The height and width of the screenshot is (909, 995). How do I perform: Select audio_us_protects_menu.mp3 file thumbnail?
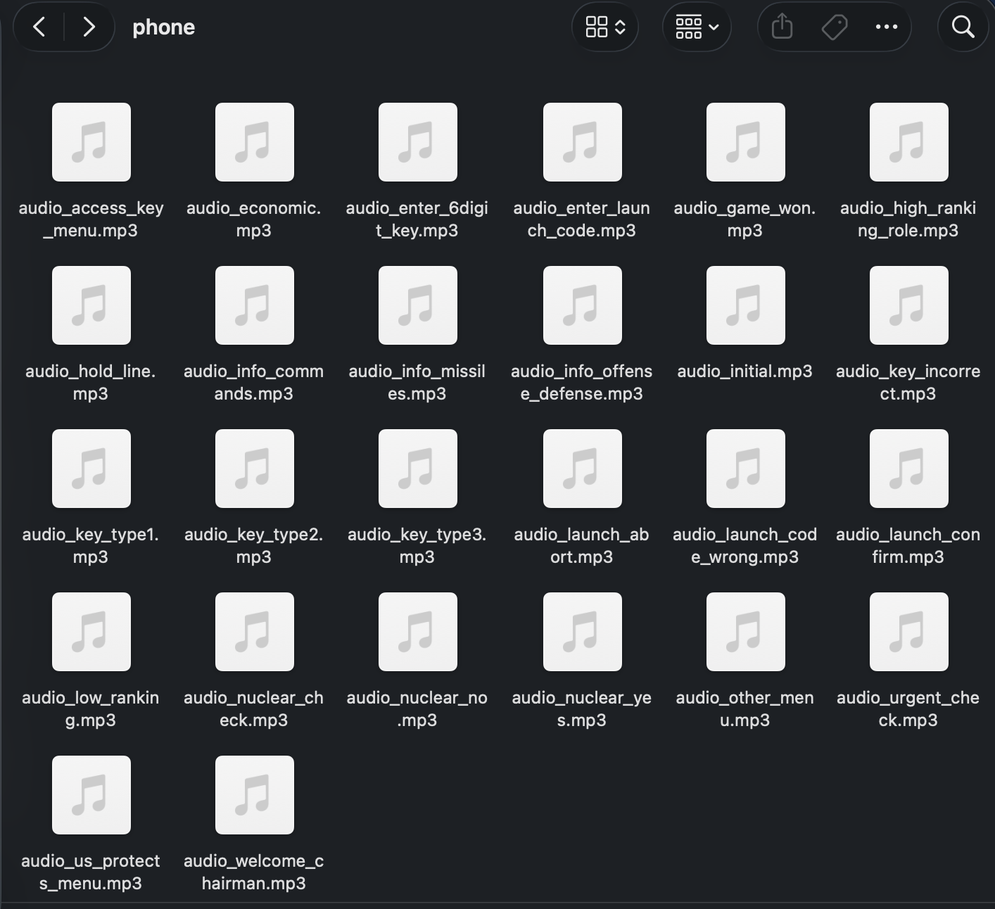[x=91, y=795]
